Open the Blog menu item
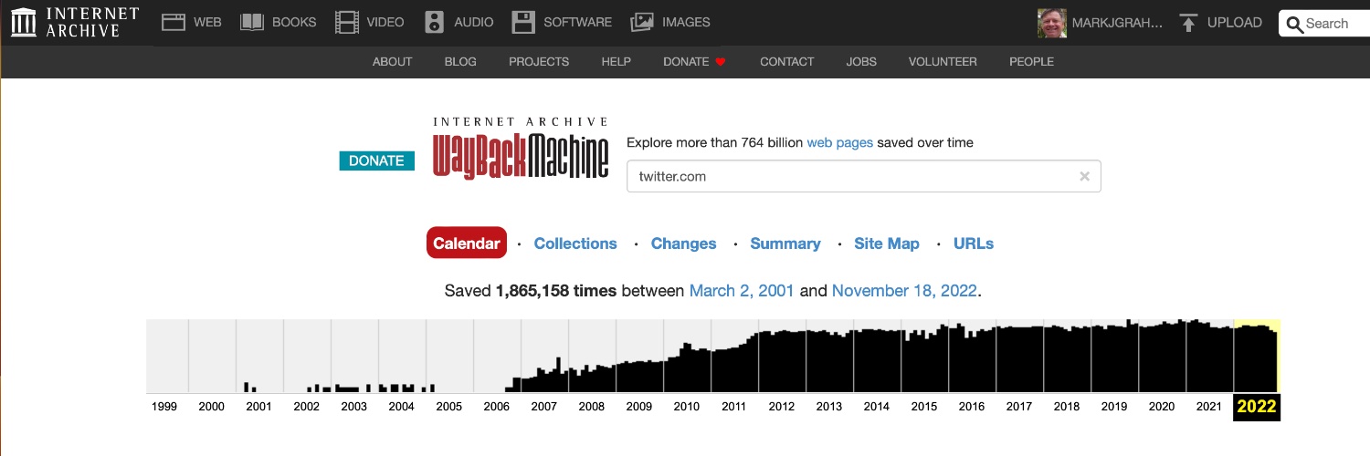 coord(460,62)
